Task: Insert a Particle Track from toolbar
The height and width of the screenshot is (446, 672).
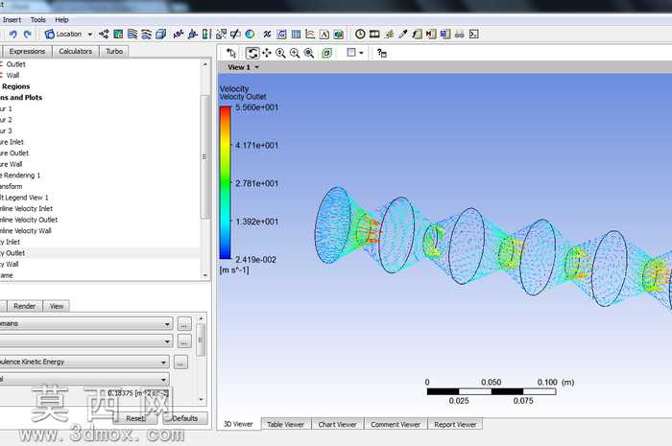Action: click(x=147, y=34)
